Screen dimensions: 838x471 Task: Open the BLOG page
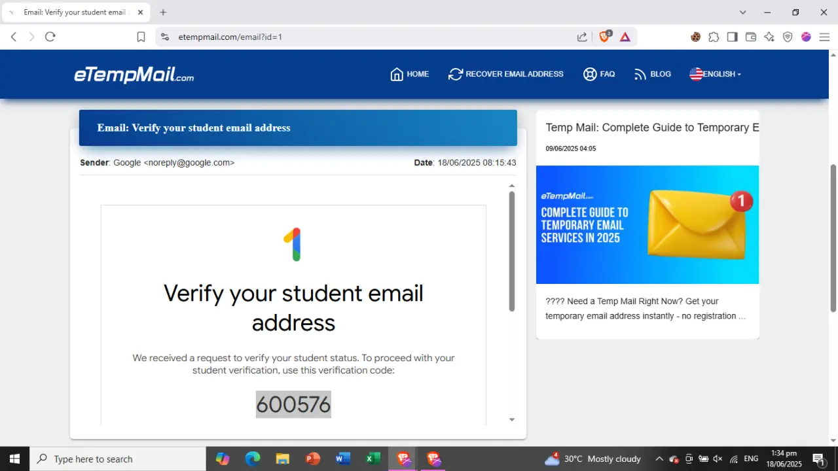click(652, 74)
